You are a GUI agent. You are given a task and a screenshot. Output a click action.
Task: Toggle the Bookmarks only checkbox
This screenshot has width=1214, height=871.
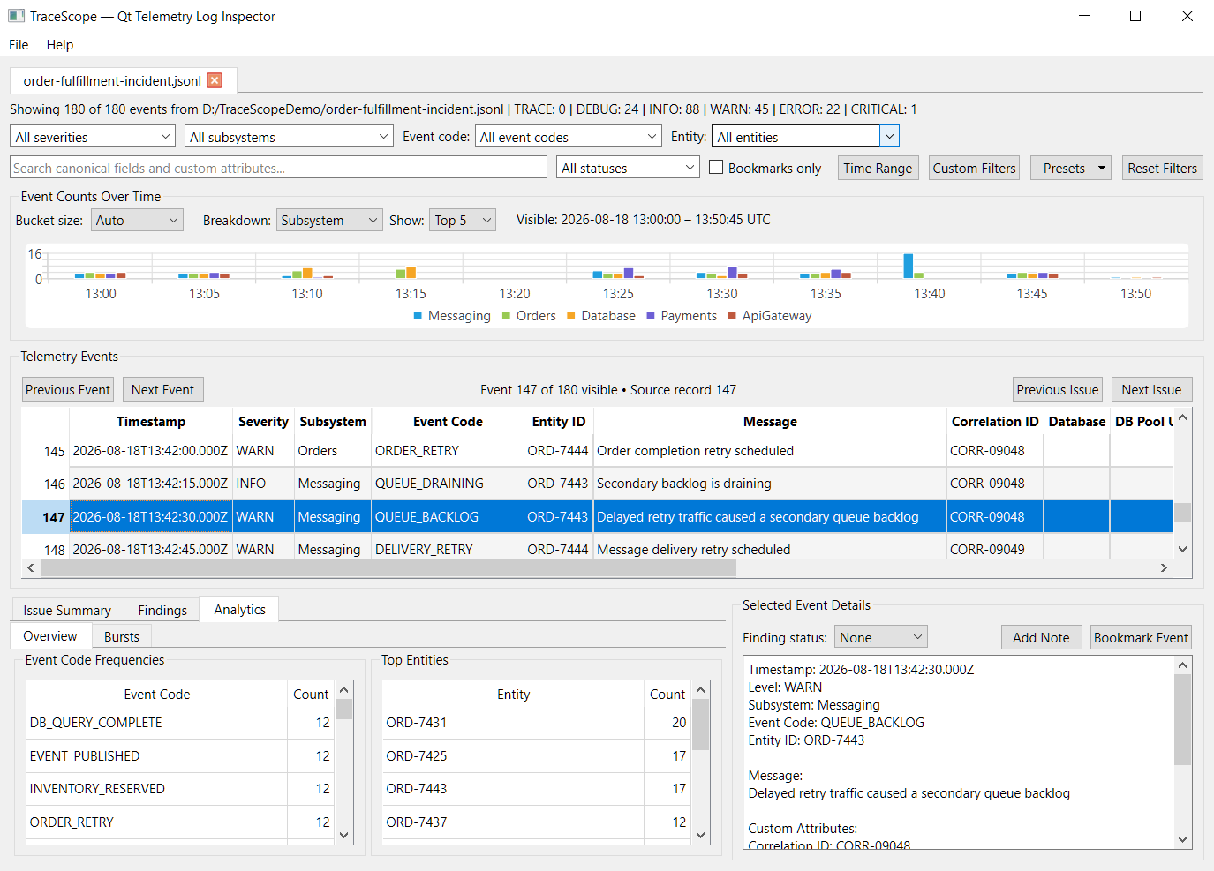click(x=716, y=167)
